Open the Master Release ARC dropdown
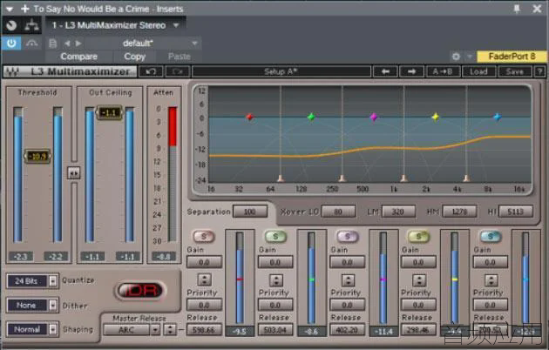549x350 pixels. pos(132,330)
